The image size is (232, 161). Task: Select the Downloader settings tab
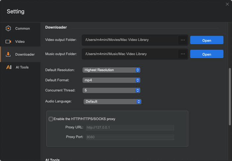(x=21, y=54)
